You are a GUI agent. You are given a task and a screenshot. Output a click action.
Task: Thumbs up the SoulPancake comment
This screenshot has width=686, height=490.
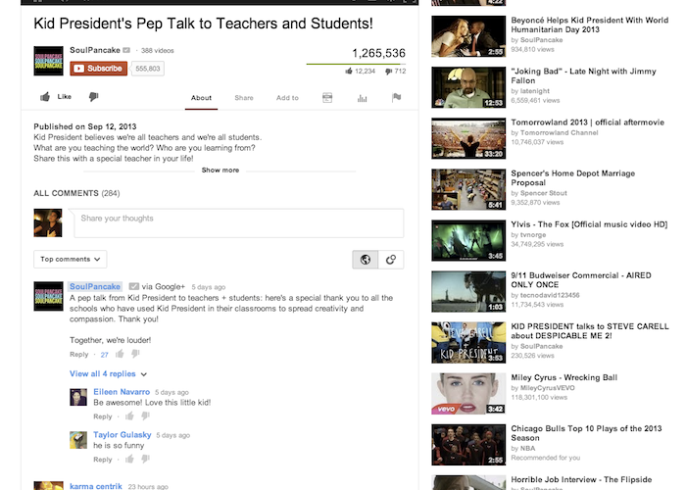pos(120,354)
